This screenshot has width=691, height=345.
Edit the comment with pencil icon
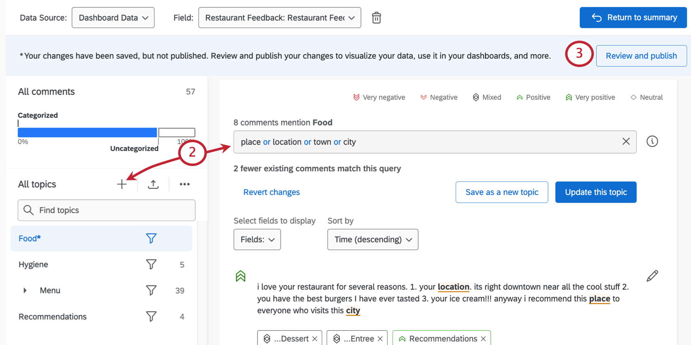point(652,276)
